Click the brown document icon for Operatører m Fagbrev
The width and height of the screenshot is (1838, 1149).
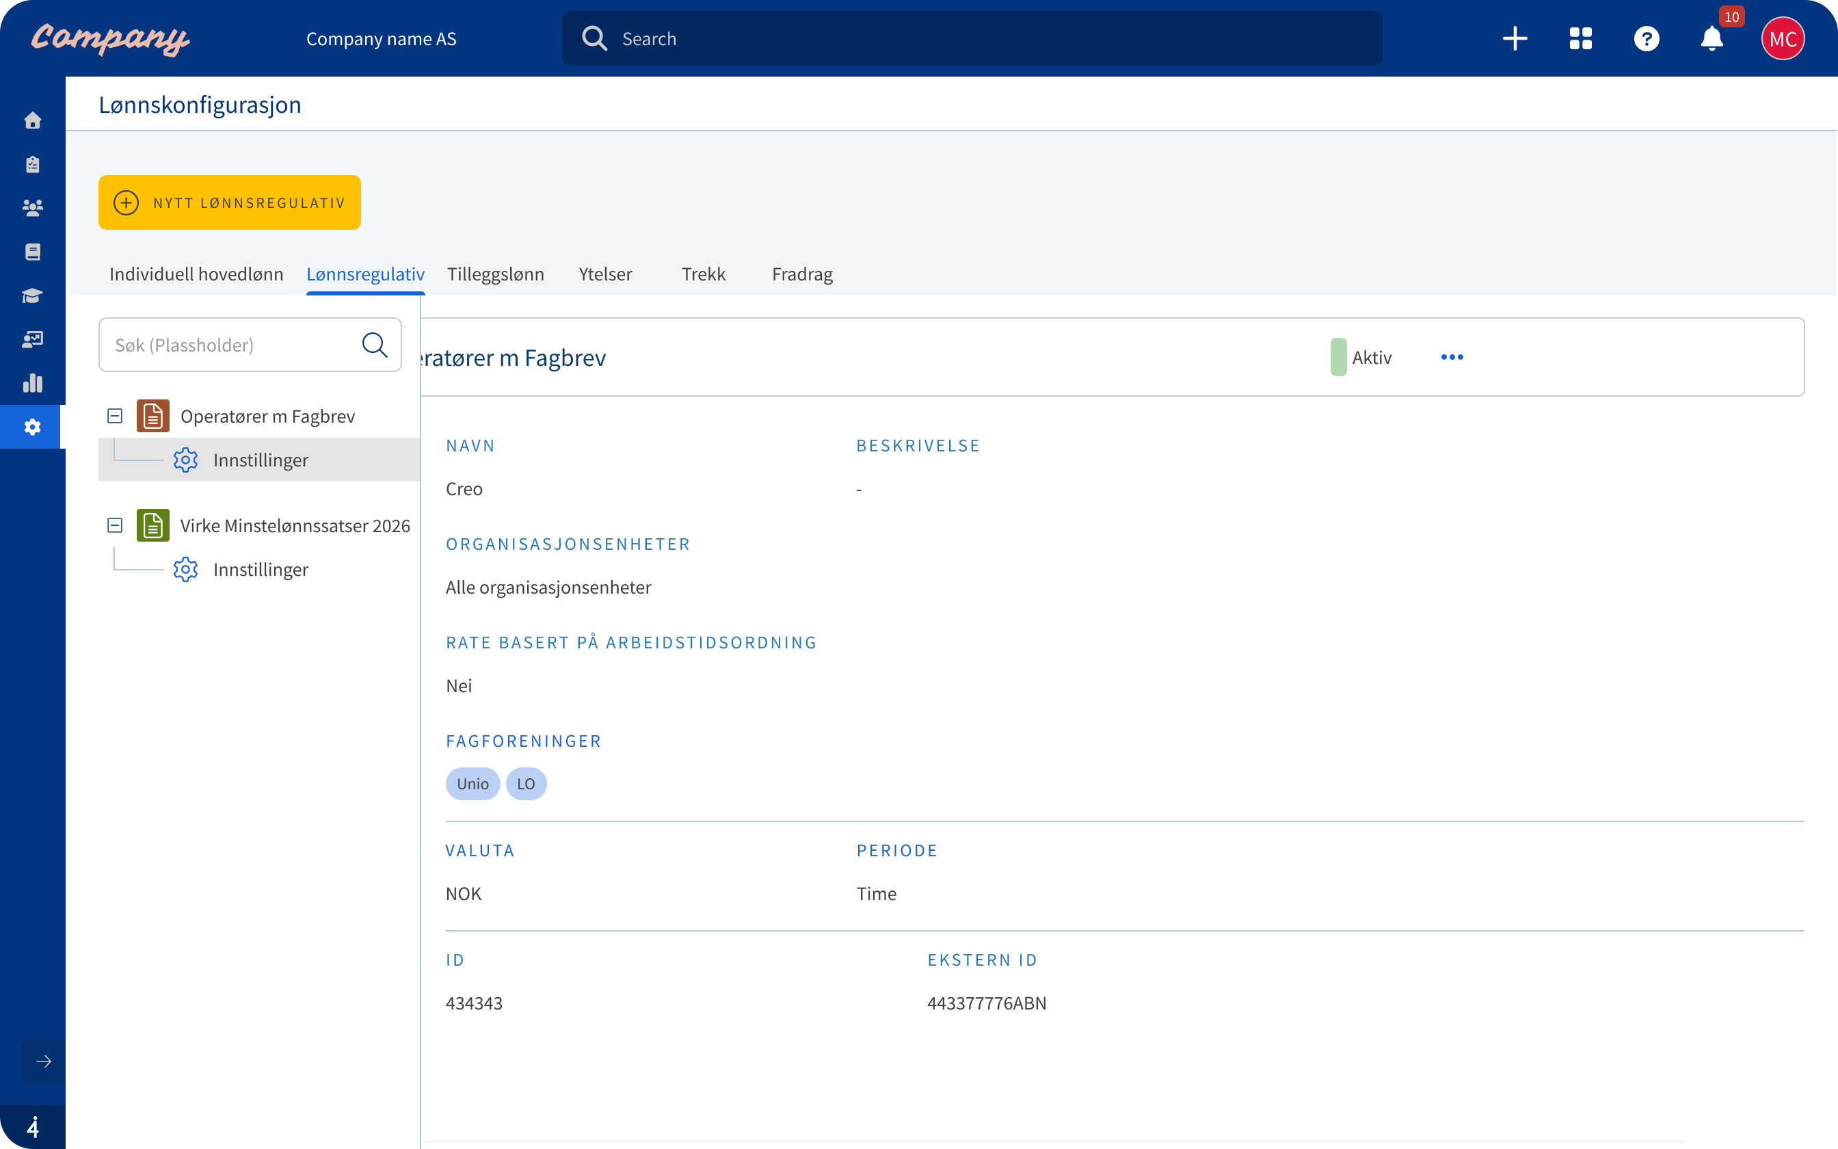(x=152, y=416)
